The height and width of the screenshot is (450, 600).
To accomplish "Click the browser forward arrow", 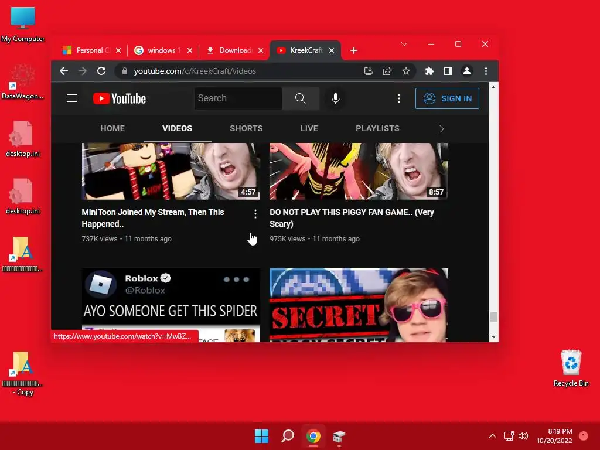I will [82, 71].
